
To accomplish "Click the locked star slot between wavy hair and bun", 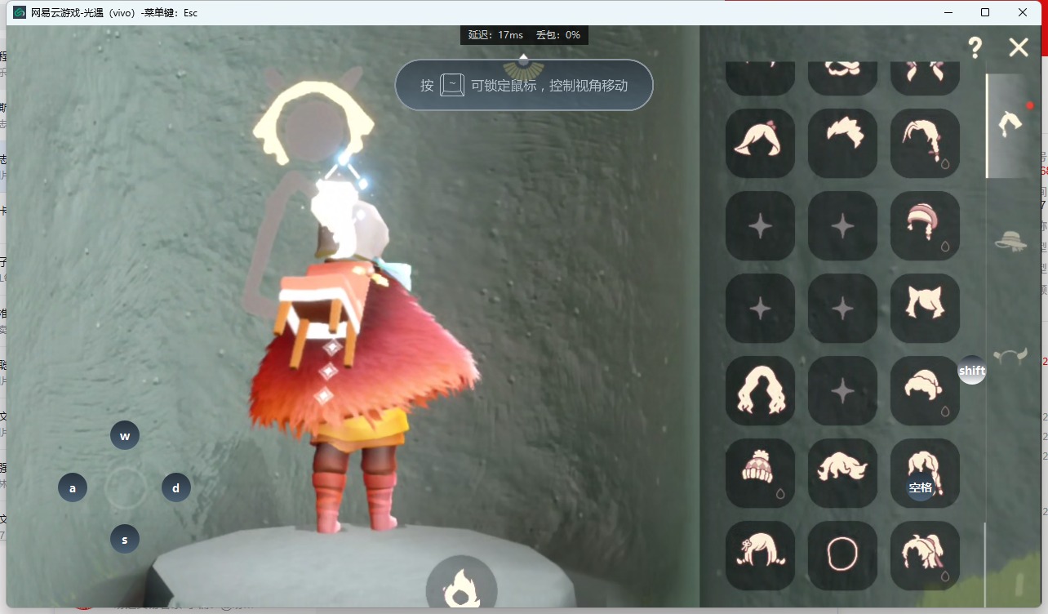I will click(842, 390).
